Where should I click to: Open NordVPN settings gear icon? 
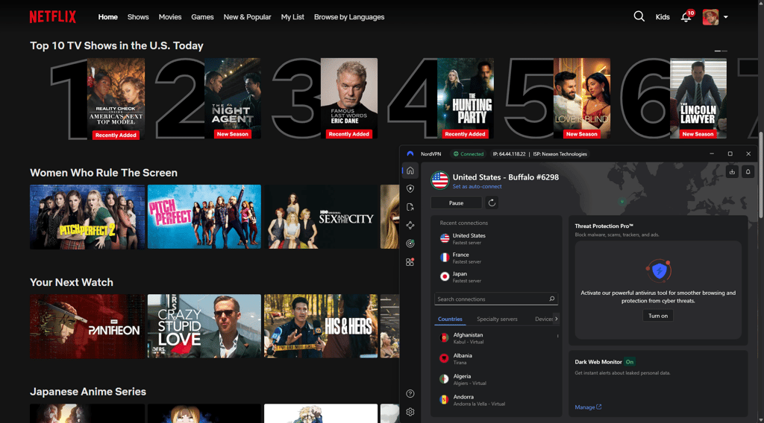point(410,412)
